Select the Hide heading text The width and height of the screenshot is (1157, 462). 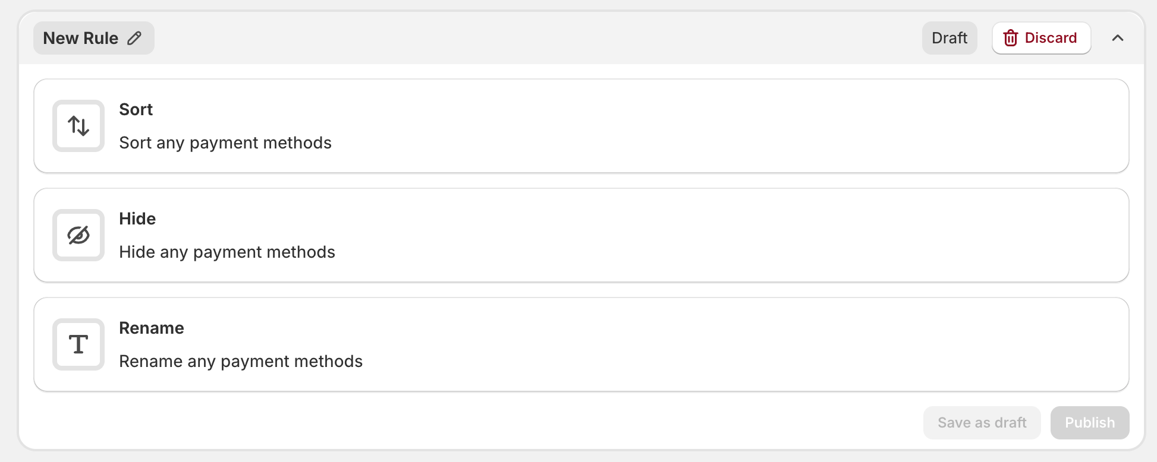137,219
